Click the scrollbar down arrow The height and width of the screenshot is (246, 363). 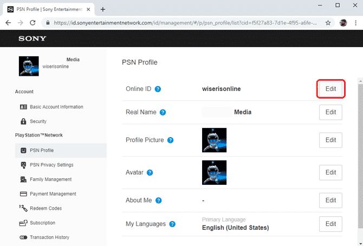tap(360, 243)
